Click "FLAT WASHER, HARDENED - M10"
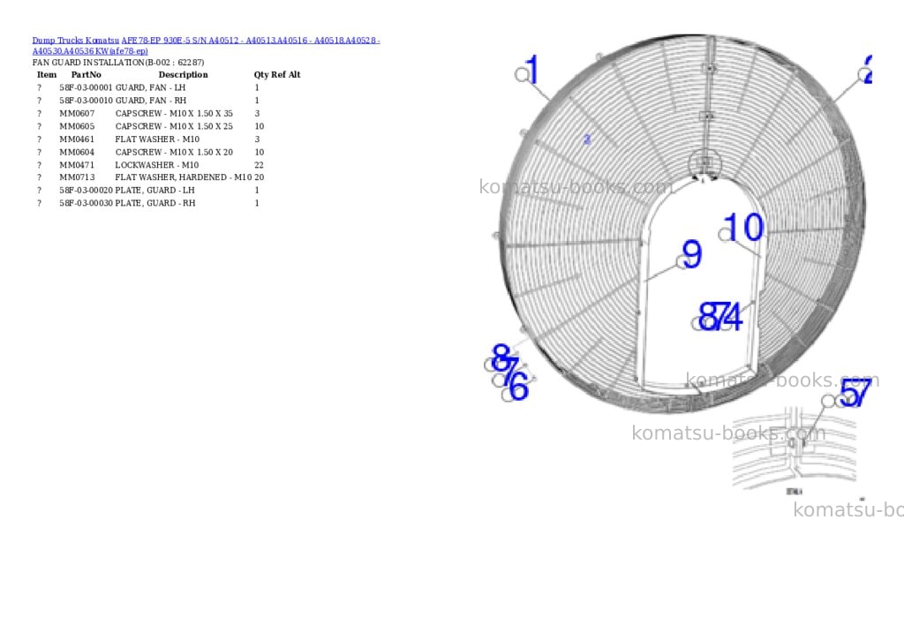The width and height of the screenshot is (904, 640). coord(184,177)
